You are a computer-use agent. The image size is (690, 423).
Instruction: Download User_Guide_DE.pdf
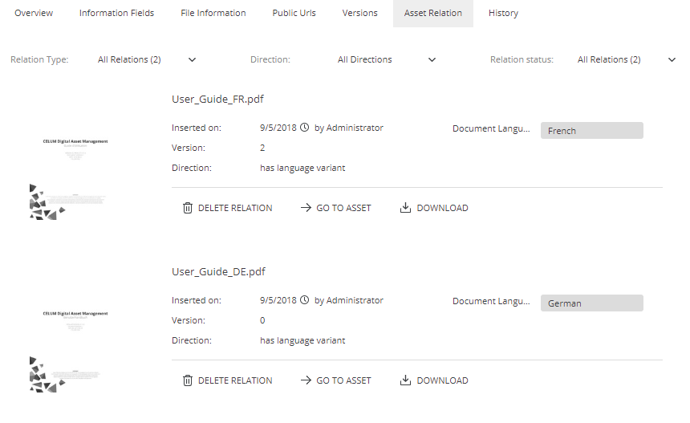point(434,380)
